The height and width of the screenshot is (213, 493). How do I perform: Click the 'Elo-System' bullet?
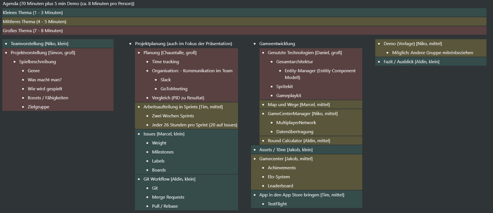(279, 177)
